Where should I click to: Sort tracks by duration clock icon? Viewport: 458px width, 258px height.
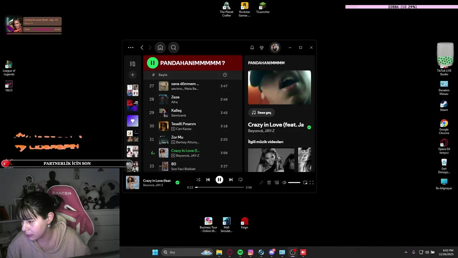[x=225, y=75]
